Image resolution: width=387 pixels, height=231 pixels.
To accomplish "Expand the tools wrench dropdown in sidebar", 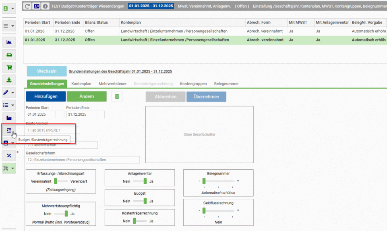I will (9, 168).
